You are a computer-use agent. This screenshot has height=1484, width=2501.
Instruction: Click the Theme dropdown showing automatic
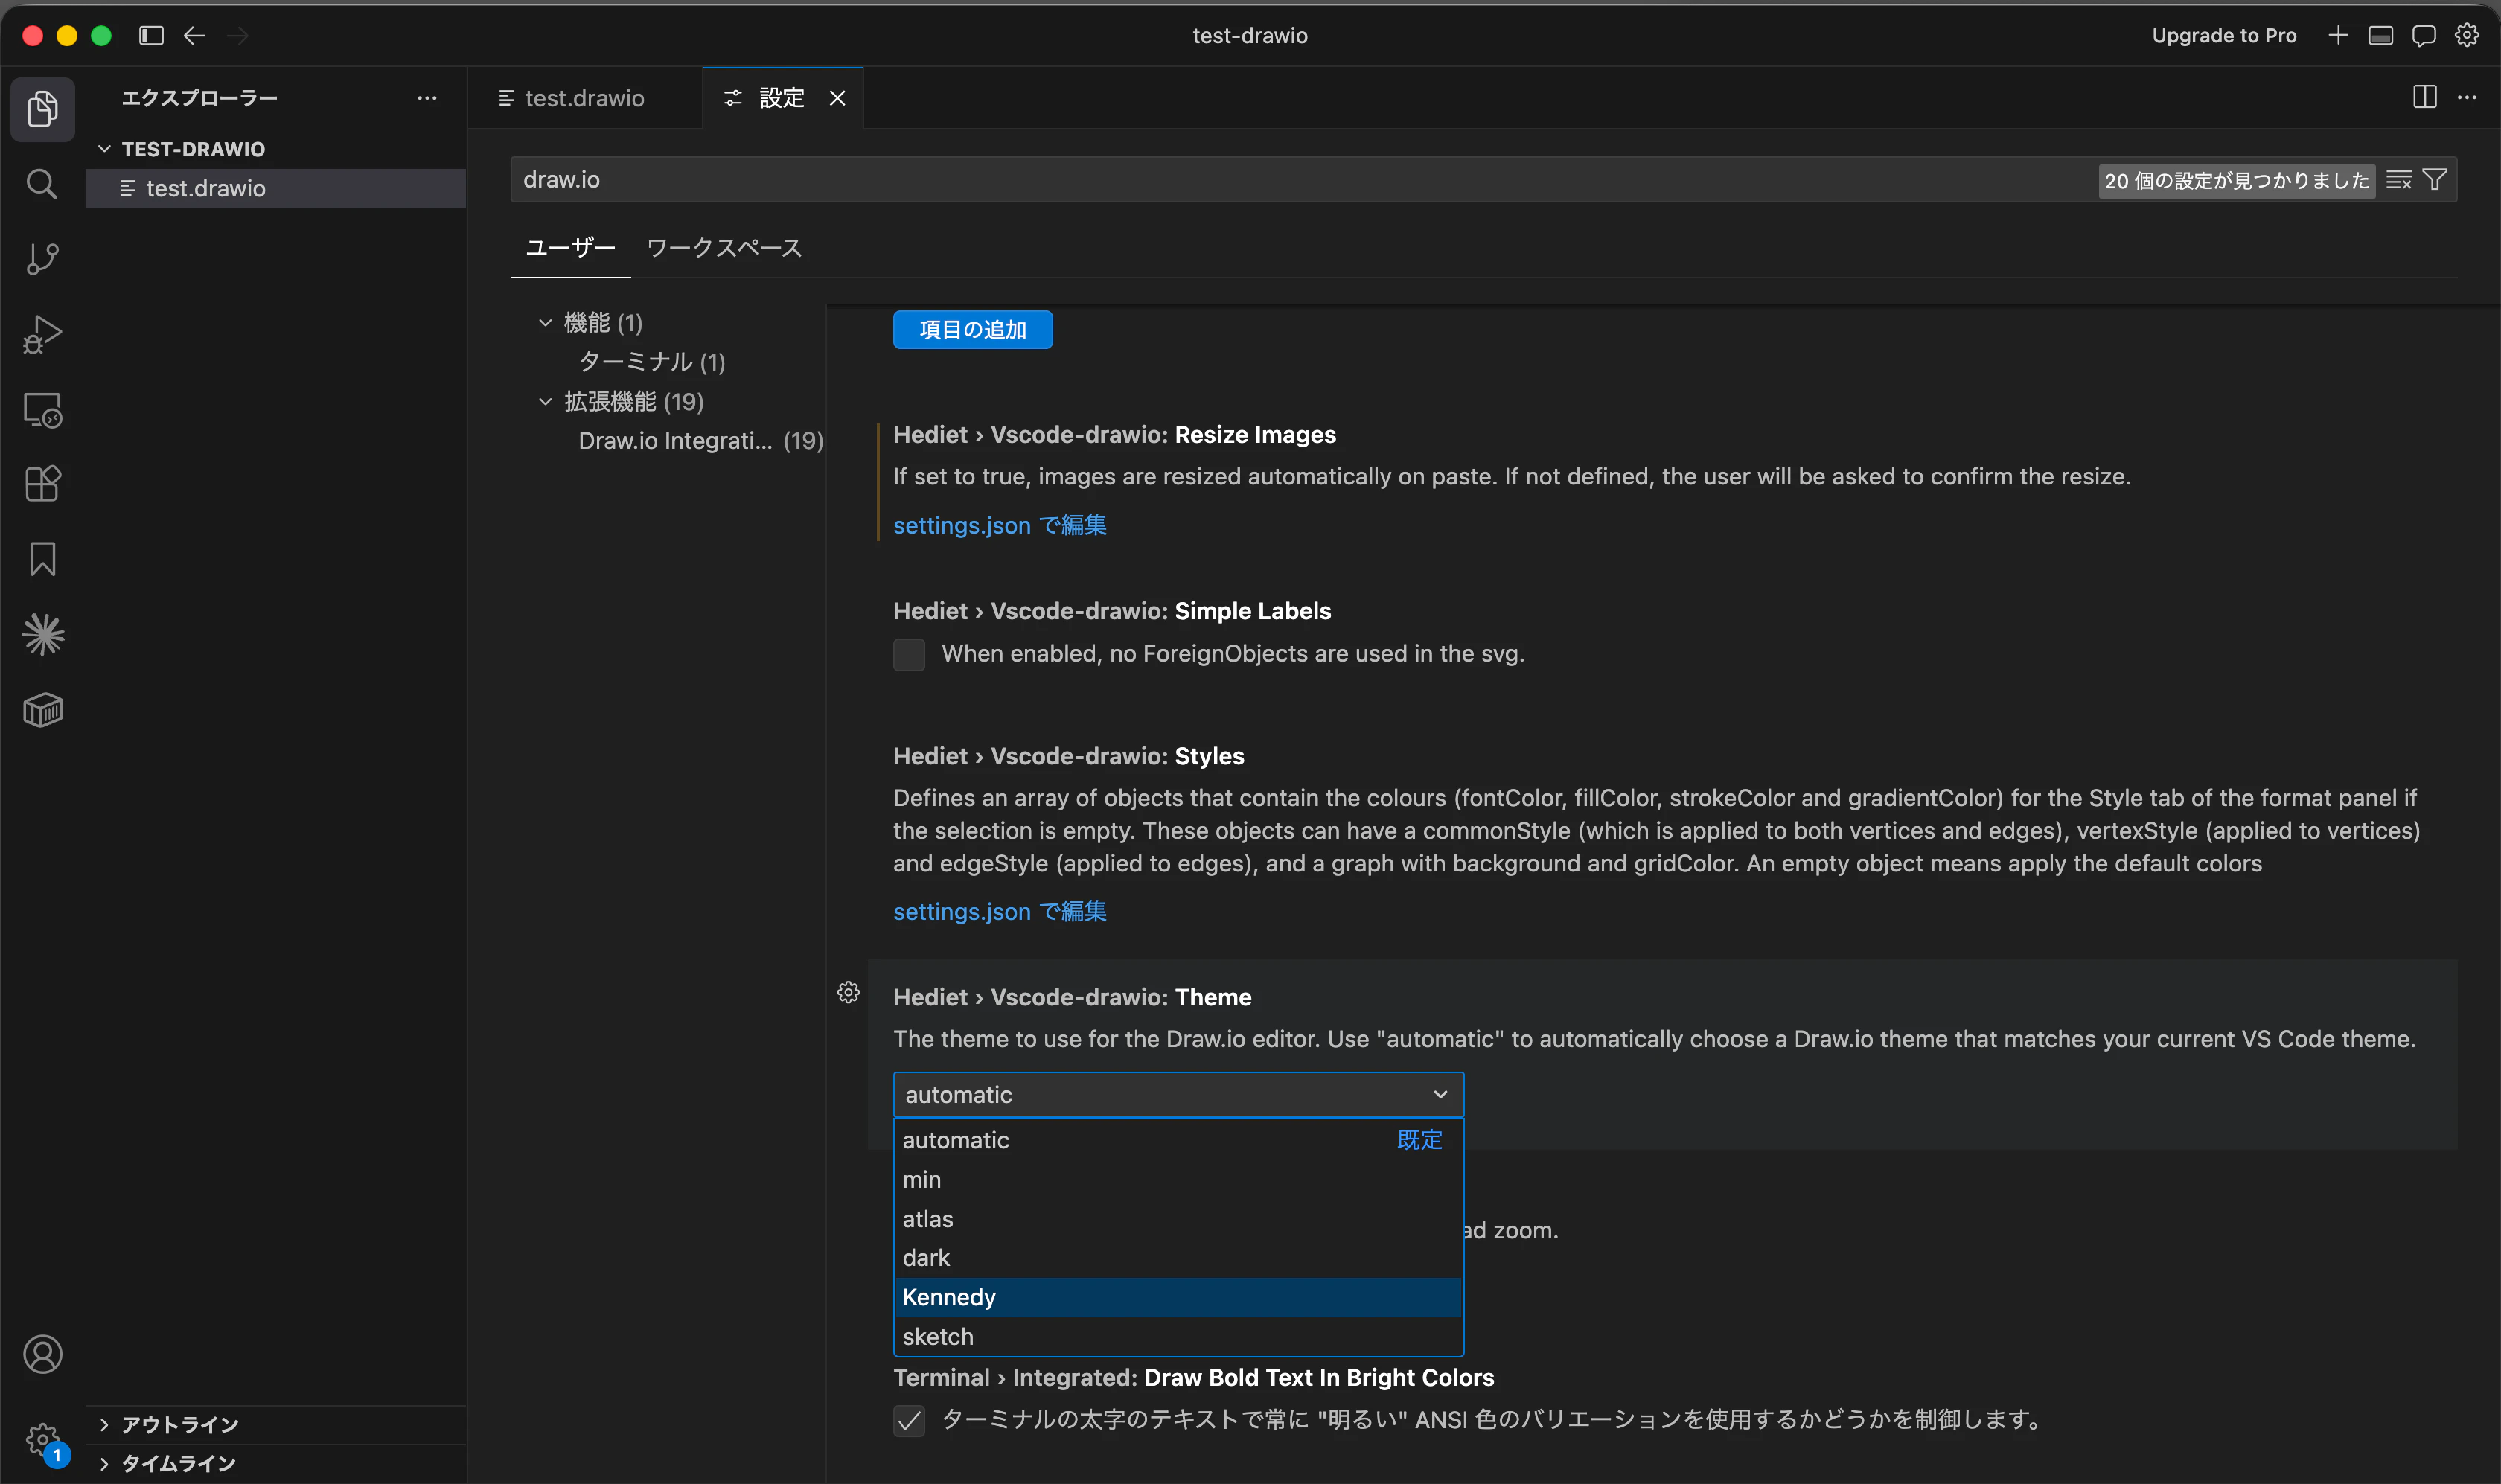[1178, 1095]
